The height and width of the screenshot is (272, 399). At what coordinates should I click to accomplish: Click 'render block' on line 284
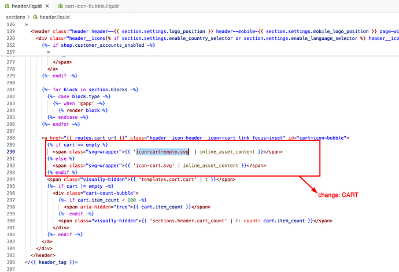tap(83, 110)
